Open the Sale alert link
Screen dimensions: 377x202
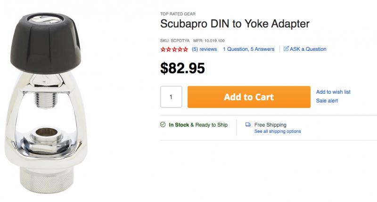click(327, 101)
